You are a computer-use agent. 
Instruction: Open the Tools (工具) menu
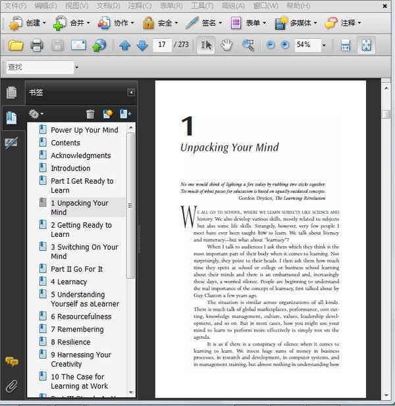pos(202,6)
